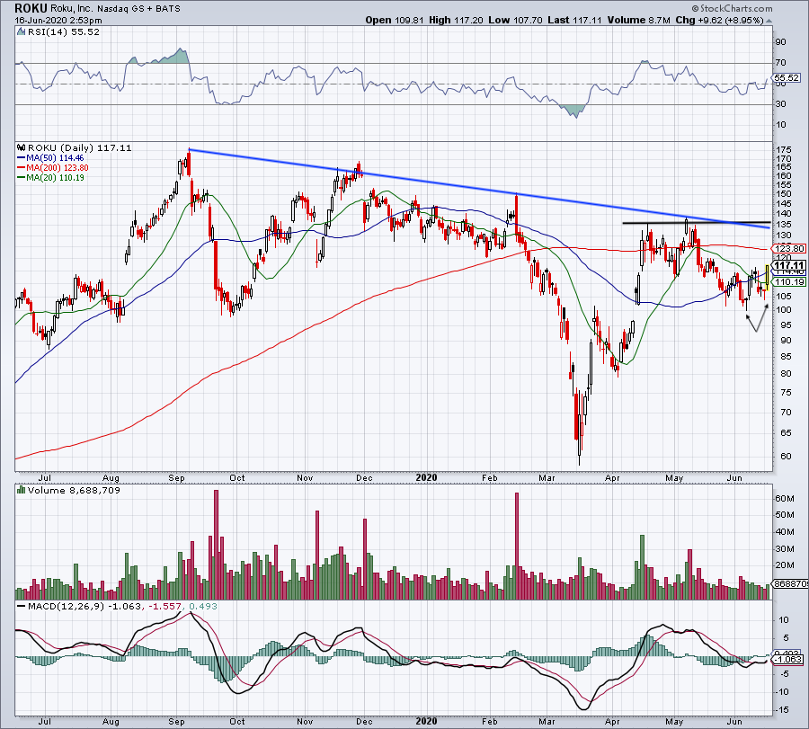Click the 16-Jun-2020 2:53pm timestamp
The image size is (809, 729).
tap(58, 21)
